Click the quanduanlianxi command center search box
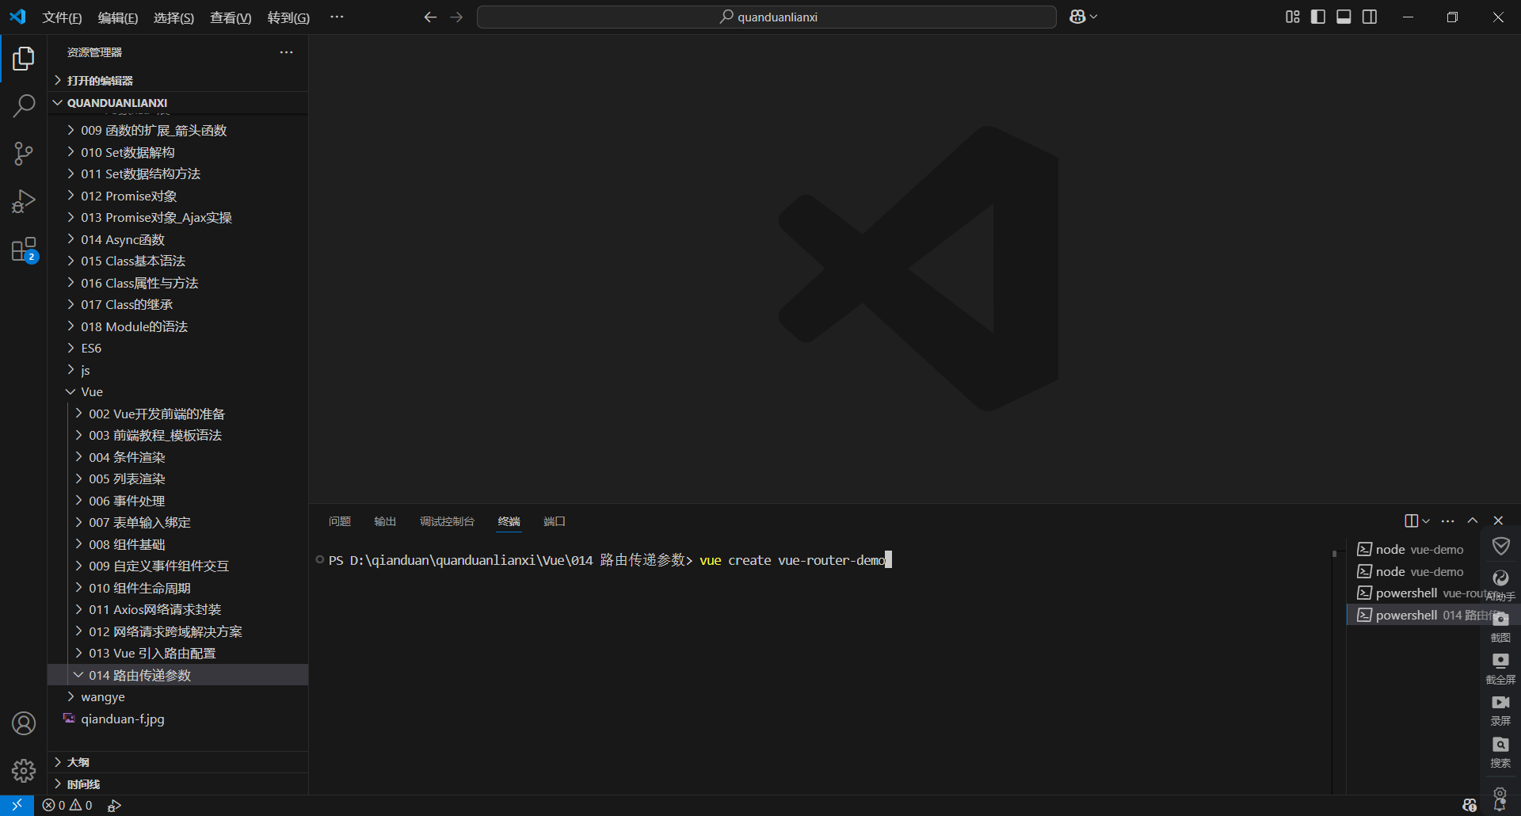The image size is (1521, 816). click(x=766, y=17)
